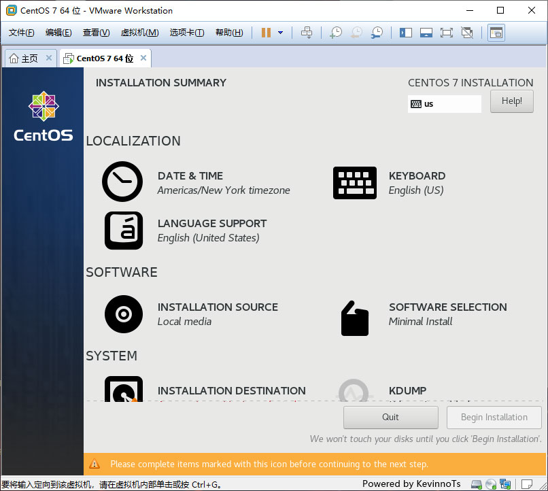The height and width of the screenshot is (491, 548).
Task: Click the SOFTWARE SELECTION package icon
Action: pyautogui.click(x=355, y=318)
